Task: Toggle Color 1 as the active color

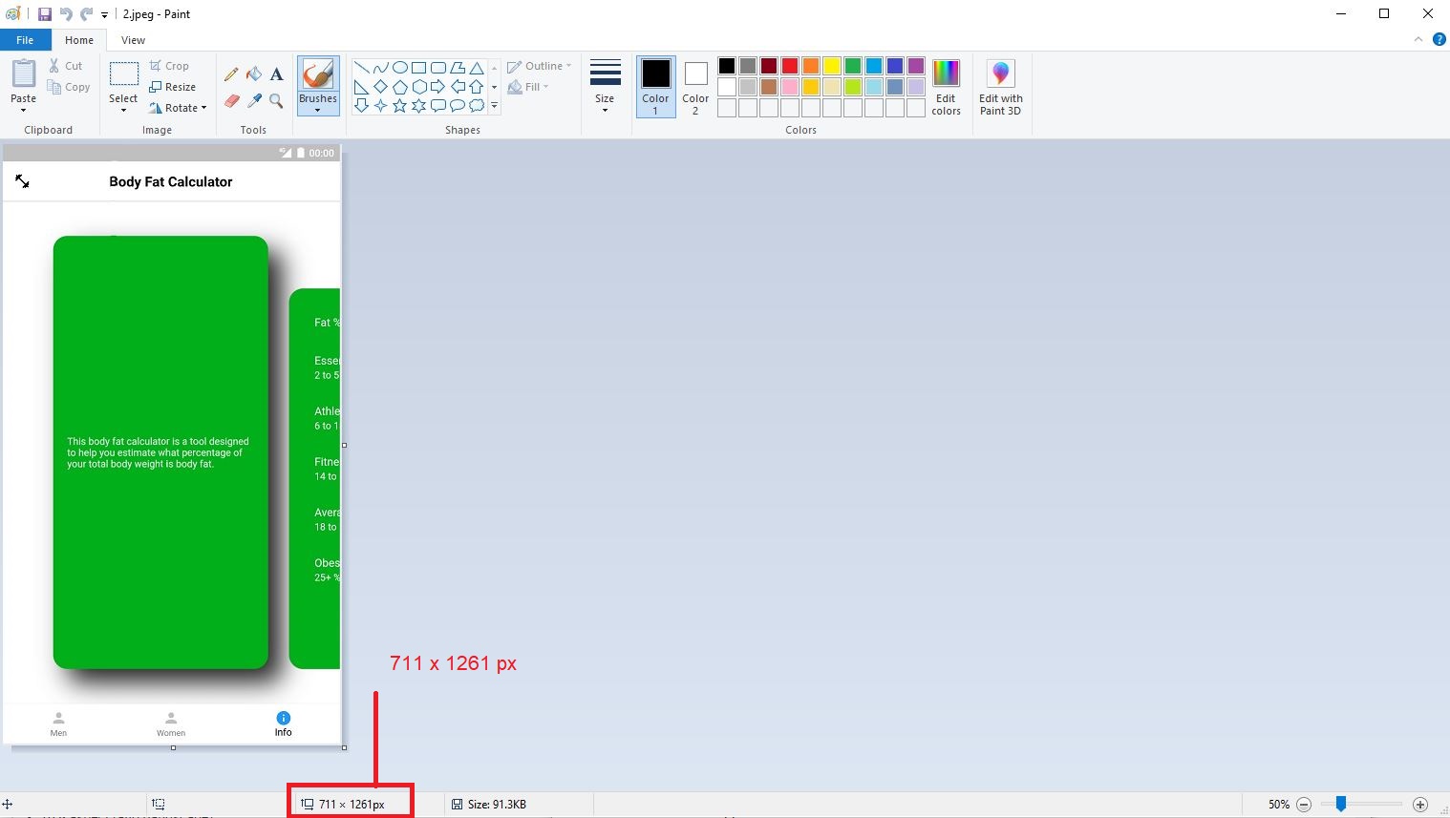Action: point(655,86)
